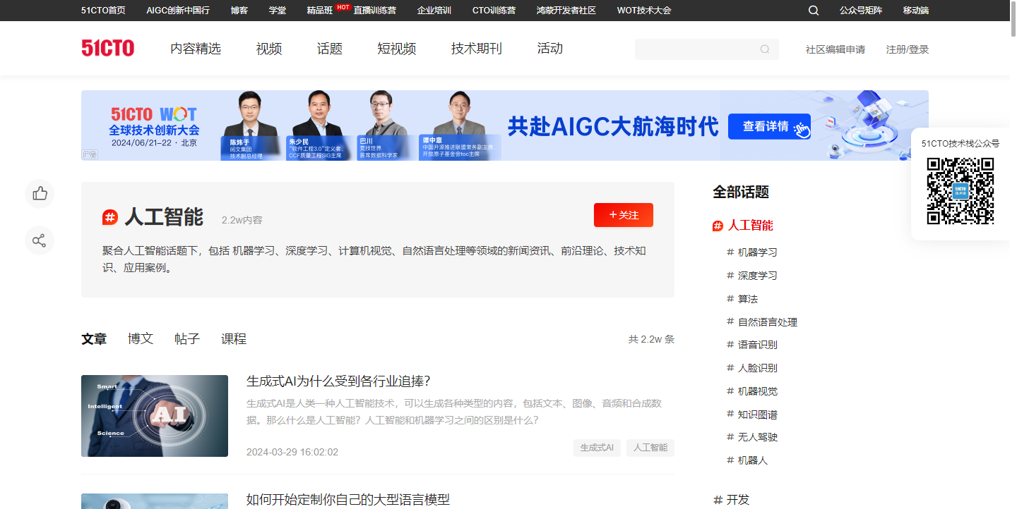Open CTO训练营 link
1017x509 pixels.
pos(494,11)
